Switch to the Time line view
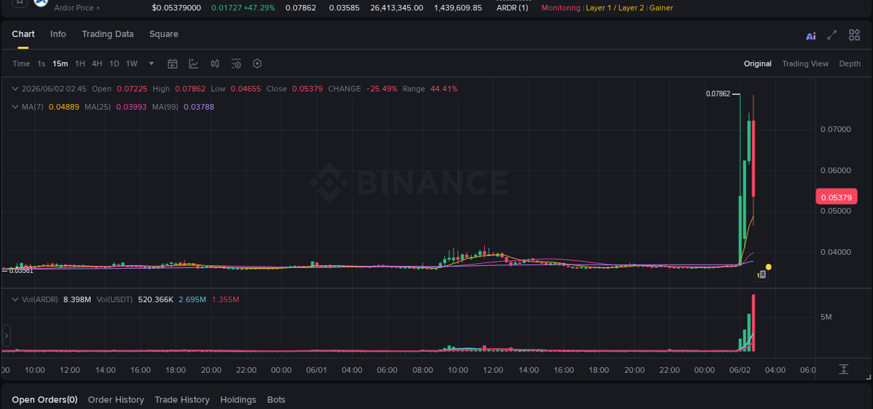The height and width of the screenshot is (409, 873). click(21, 64)
